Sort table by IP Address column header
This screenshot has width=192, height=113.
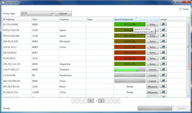coord(17,19)
